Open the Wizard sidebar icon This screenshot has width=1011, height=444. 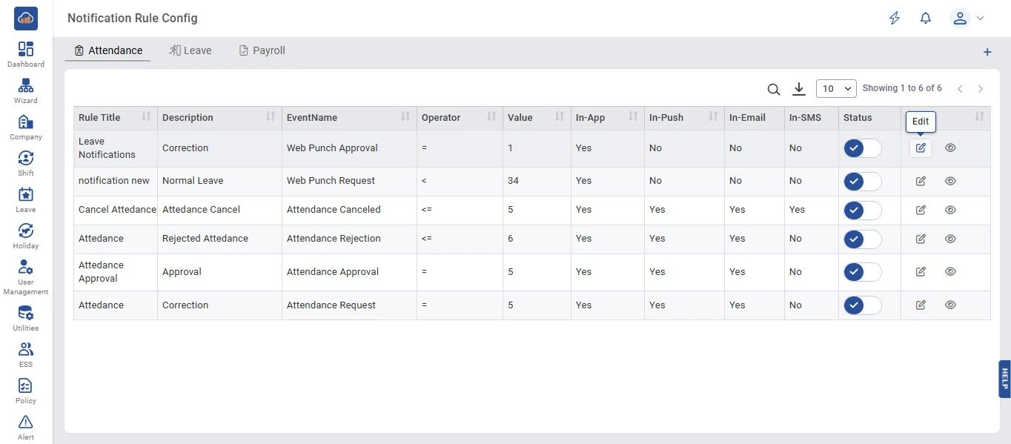[x=26, y=90]
